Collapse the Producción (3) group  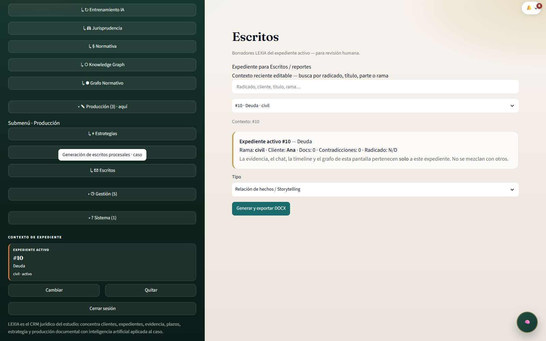pyautogui.click(x=102, y=107)
